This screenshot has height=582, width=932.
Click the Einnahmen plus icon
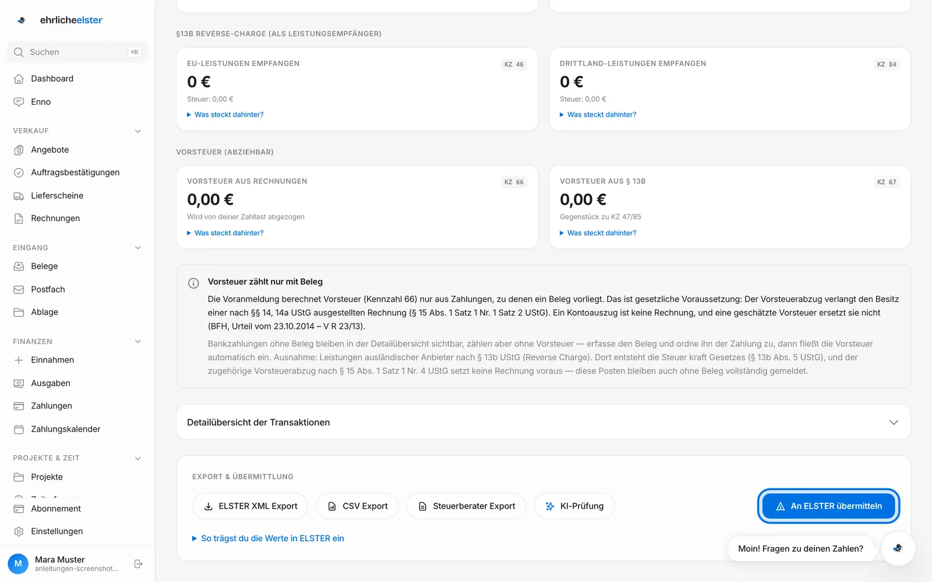click(x=19, y=360)
